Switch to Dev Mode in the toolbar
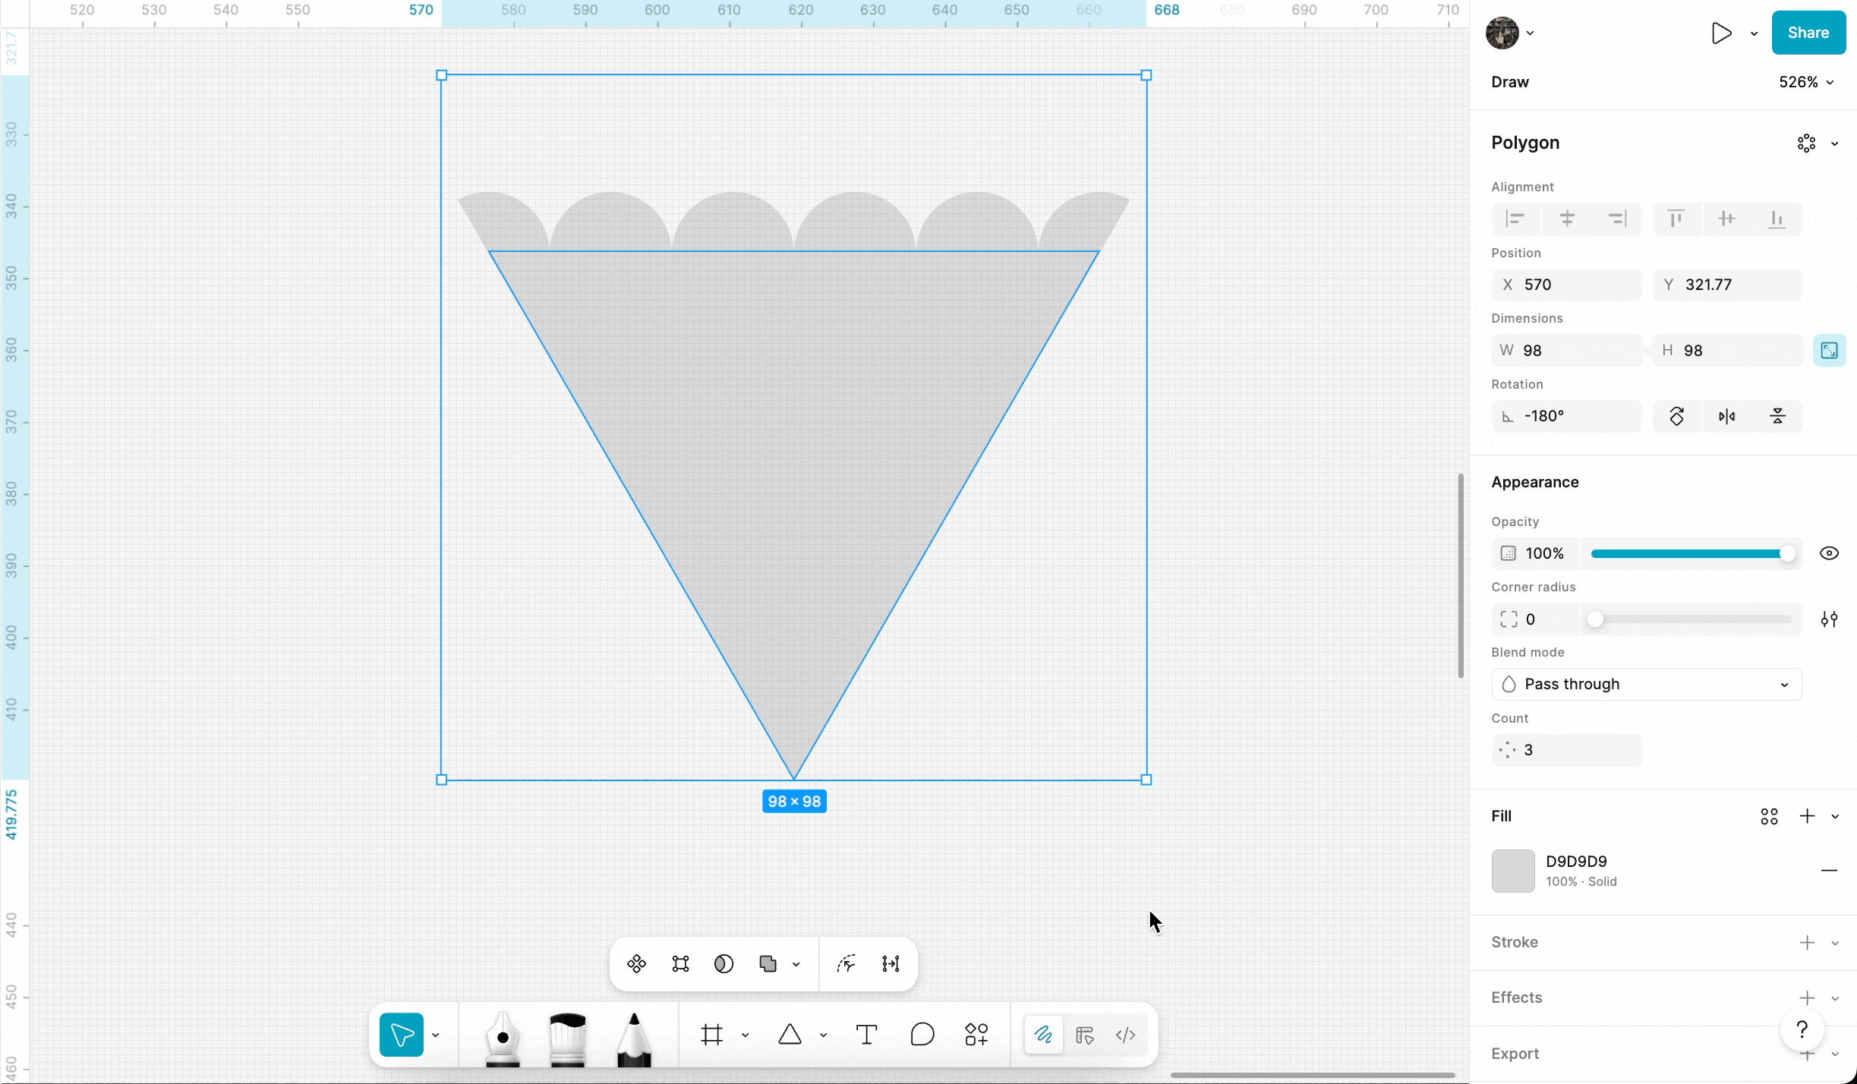The width and height of the screenshot is (1857, 1084). tap(1125, 1035)
